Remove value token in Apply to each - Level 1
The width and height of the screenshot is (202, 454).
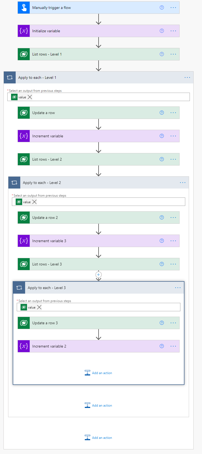point(30,97)
